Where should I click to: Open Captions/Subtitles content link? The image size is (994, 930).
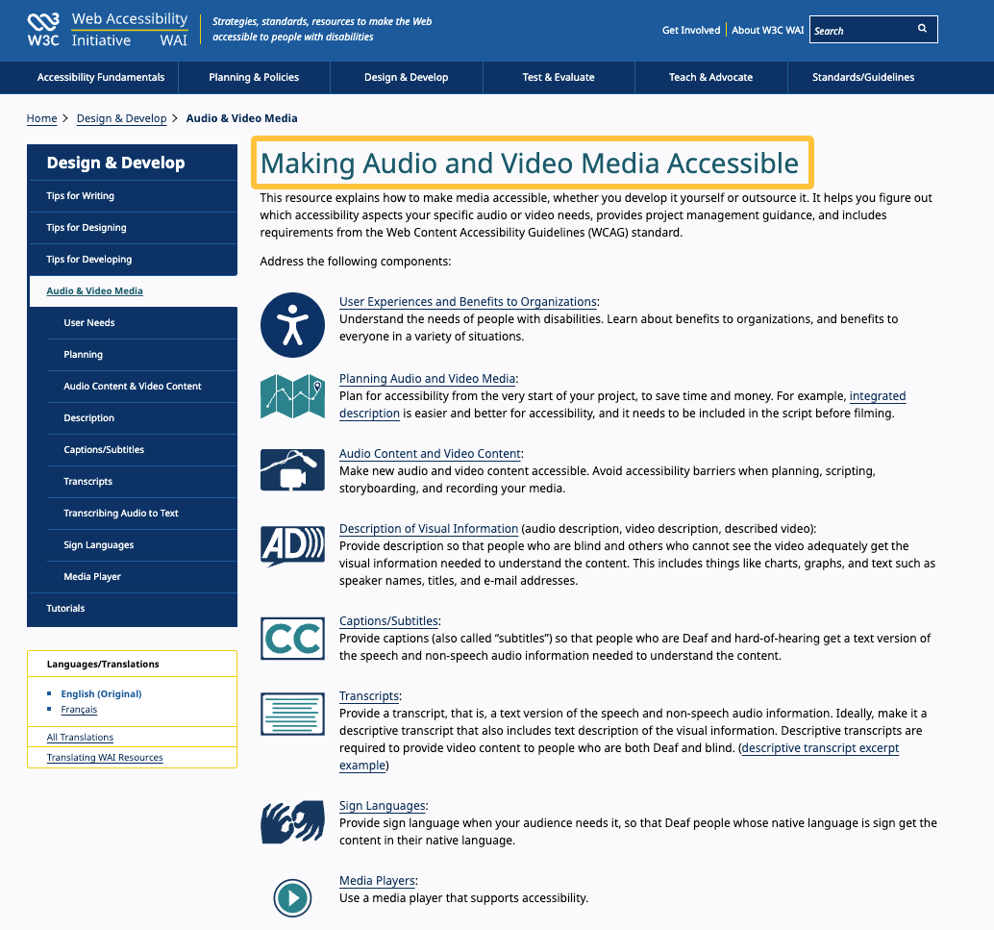pyautogui.click(x=388, y=621)
